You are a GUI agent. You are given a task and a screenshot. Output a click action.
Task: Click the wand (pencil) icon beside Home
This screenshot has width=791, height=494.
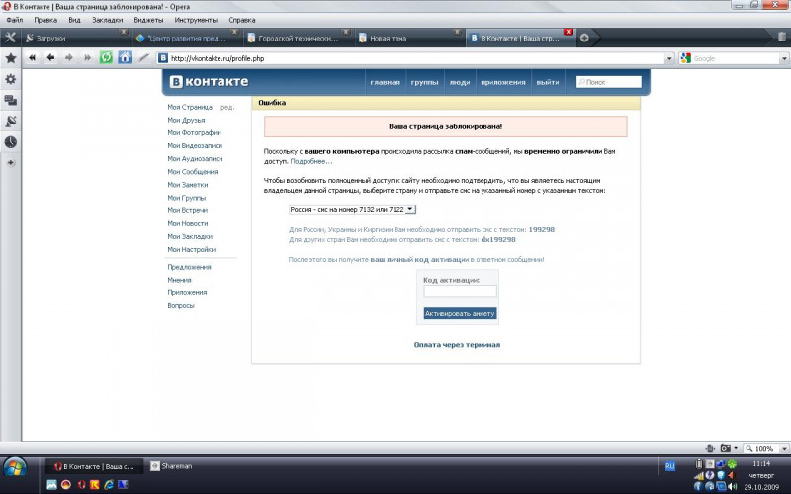click(143, 58)
